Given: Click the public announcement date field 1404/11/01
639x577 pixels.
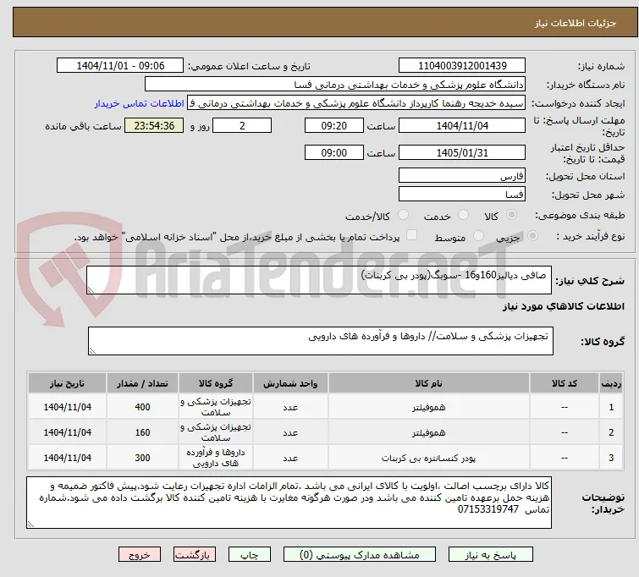Looking at the screenshot, I should pos(120,66).
